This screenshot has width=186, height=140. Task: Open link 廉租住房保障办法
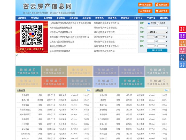58,46
